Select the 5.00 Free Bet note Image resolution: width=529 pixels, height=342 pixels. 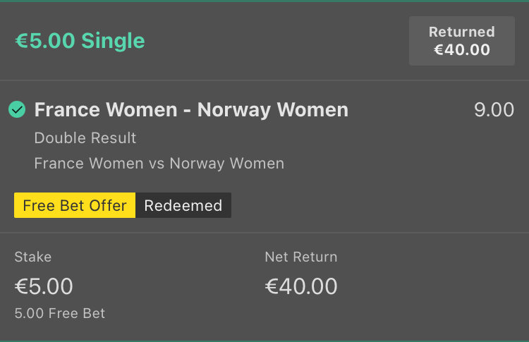tap(60, 313)
